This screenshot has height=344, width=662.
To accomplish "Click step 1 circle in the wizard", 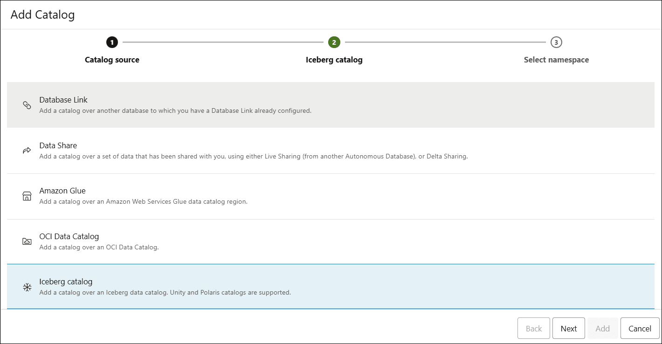I will coord(112,41).
